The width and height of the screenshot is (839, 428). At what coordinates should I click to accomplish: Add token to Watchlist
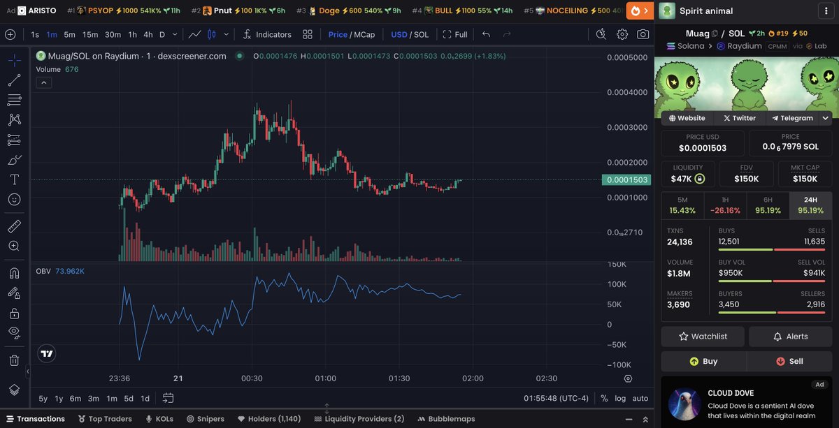click(x=703, y=337)
